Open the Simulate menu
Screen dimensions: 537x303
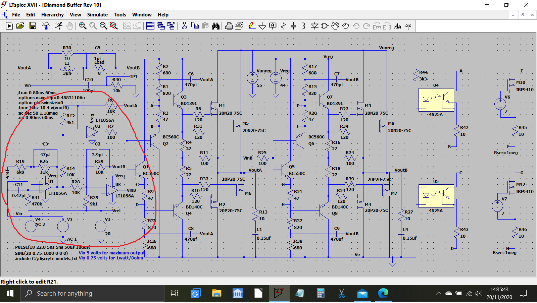97,15
